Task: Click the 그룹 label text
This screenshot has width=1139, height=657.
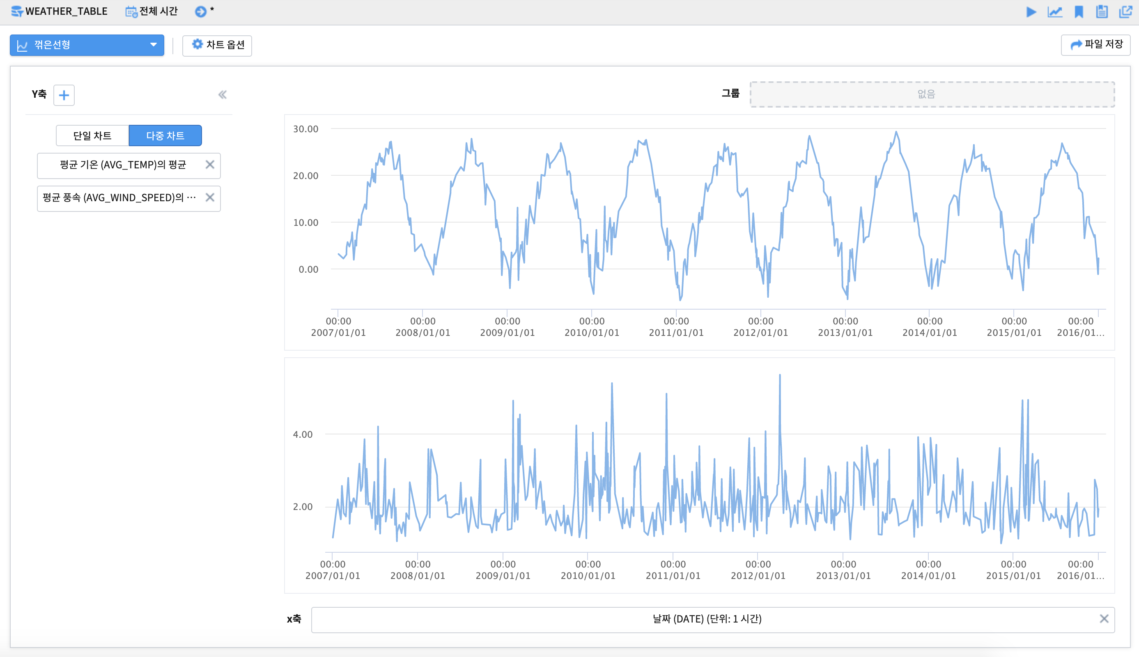Action: 730,93
